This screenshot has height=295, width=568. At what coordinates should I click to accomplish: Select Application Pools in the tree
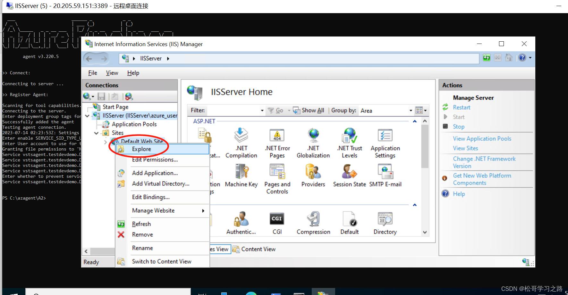(x=134, y=124)
